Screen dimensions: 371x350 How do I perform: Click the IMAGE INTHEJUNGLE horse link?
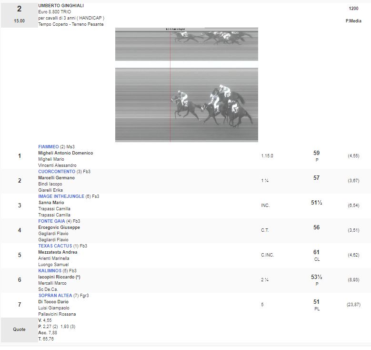(61, 196)
